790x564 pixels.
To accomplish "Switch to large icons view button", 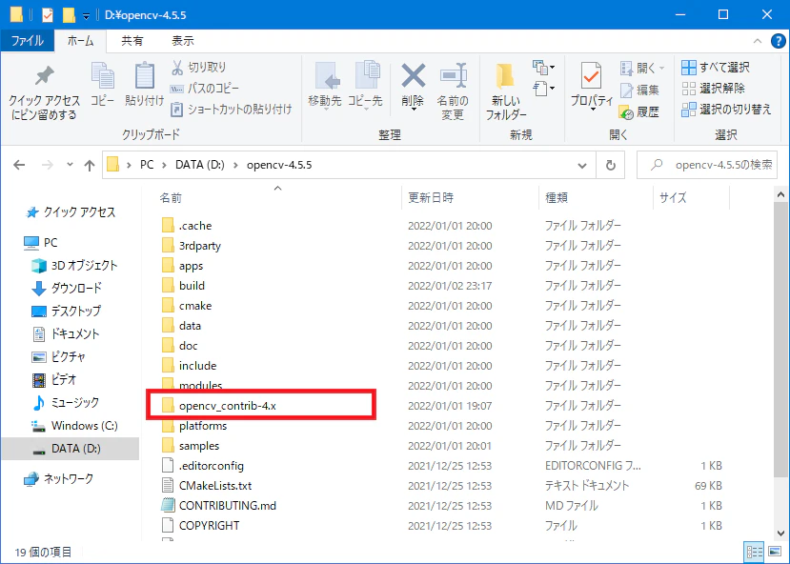I will pos(776,552).
